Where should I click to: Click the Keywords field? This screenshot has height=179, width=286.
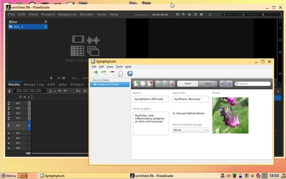(x=190, y=99)
